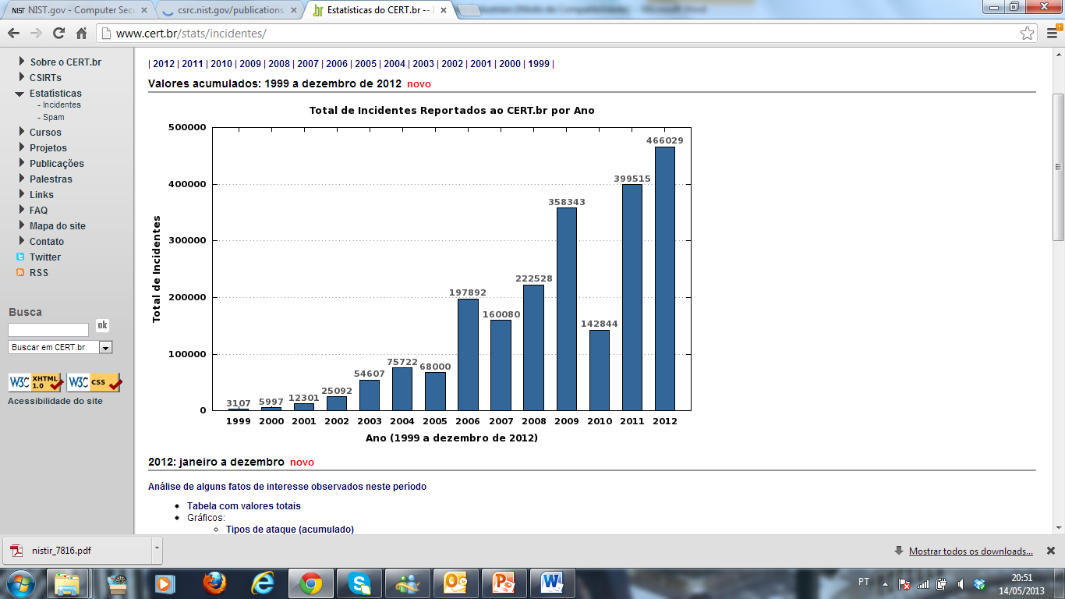Click the 2009 bar labeled 358343
This screenshot has height=599, width=1065.
pos(567,309)
